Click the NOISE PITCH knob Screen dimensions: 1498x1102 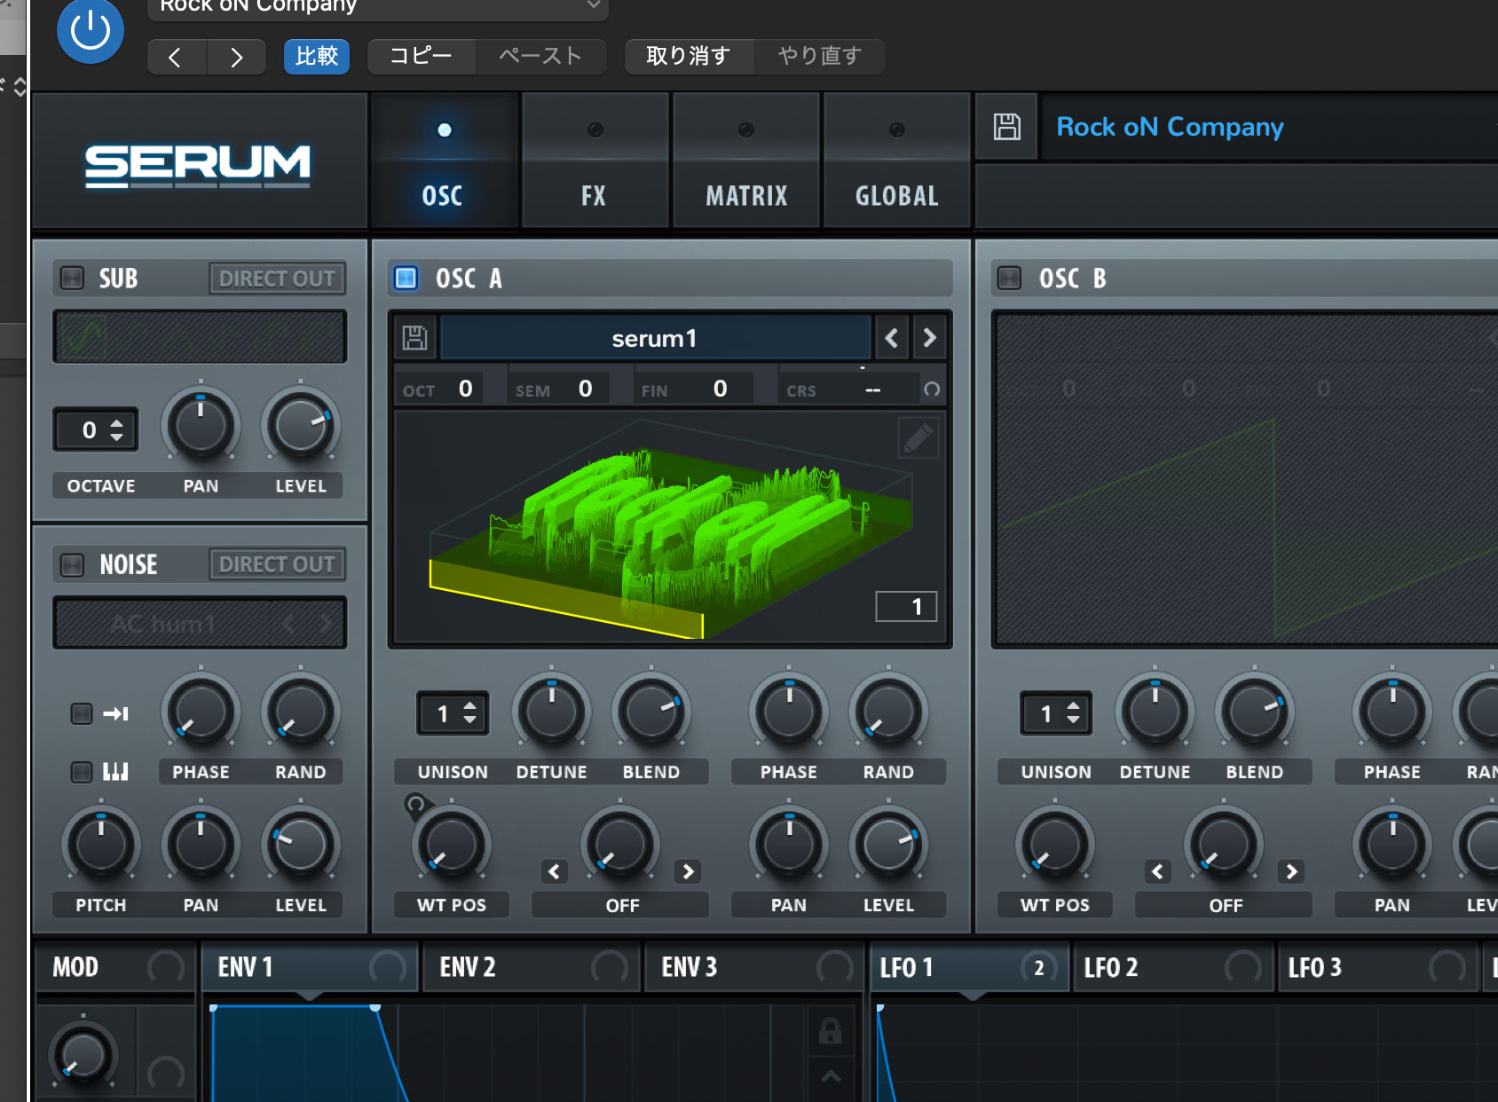click(x=100, y=845)
